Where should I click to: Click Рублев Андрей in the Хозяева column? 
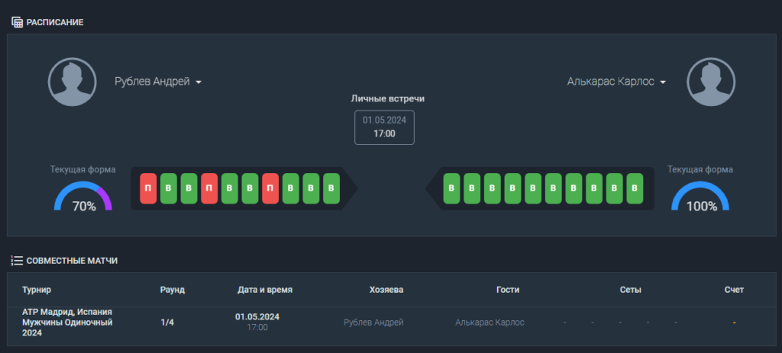click(373, 323)
